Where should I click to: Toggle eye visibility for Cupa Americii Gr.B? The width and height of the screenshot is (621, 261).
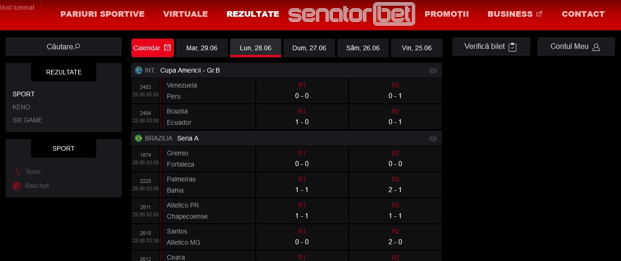pos(433,71)
